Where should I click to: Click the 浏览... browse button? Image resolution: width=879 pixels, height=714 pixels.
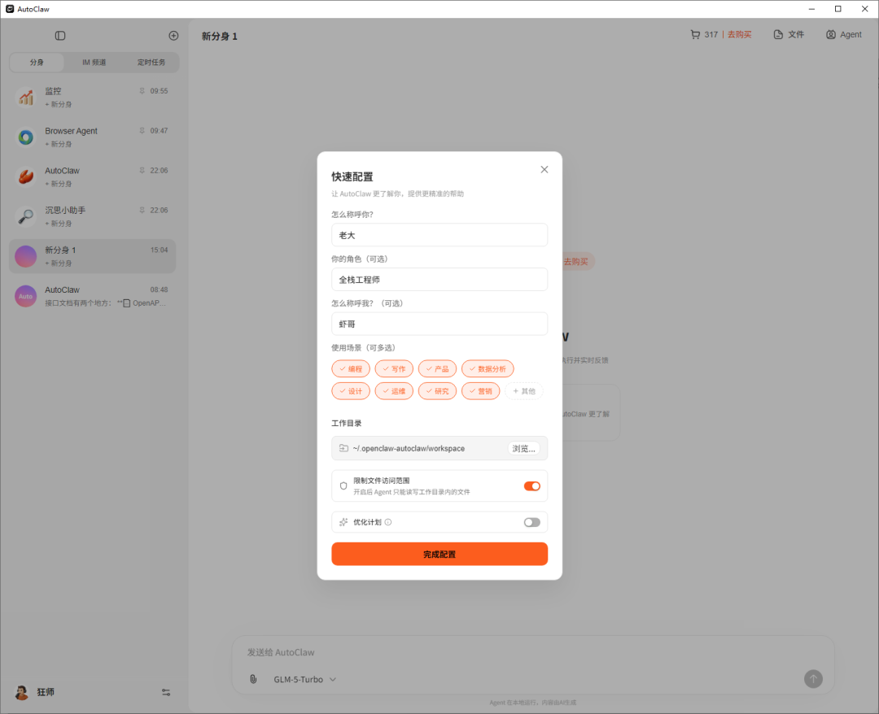coord(523,449)
